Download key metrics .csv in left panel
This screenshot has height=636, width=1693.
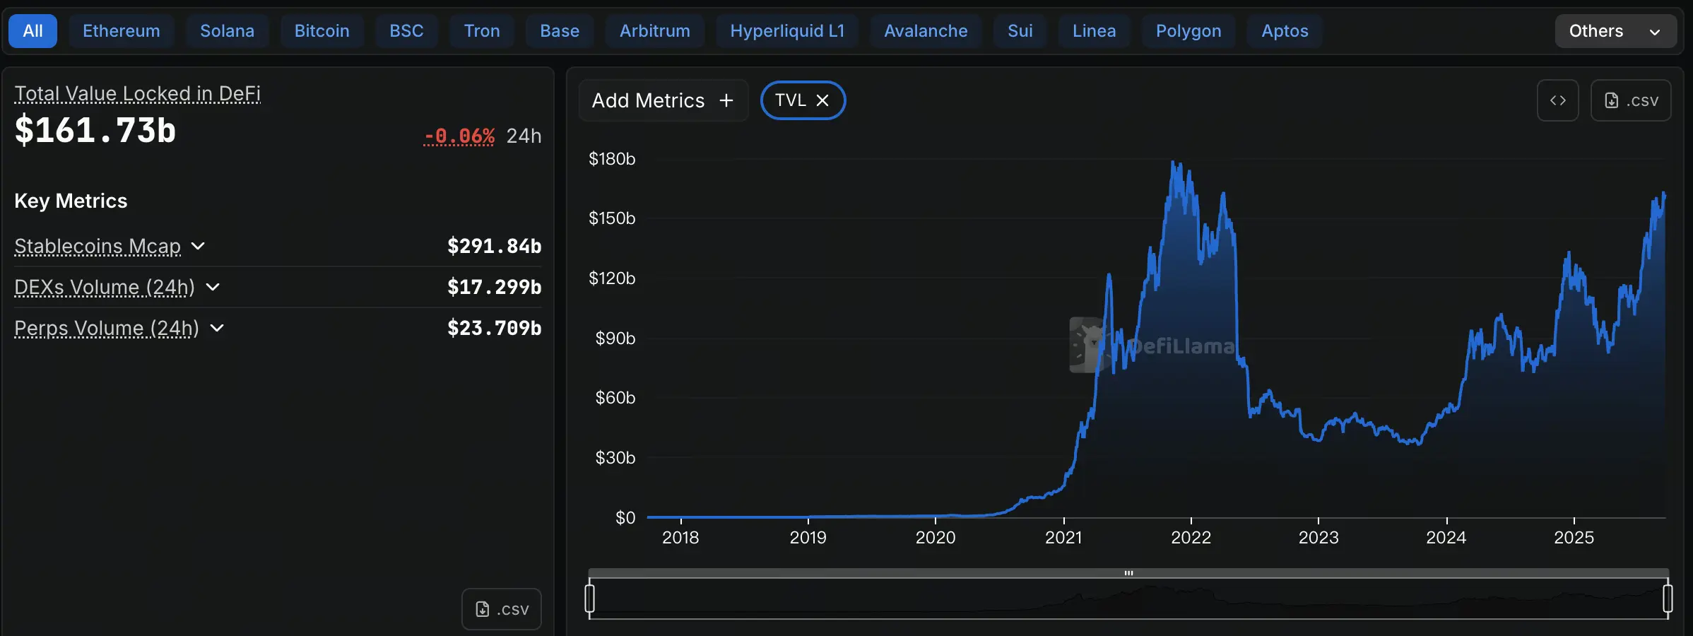coord(502,609)
